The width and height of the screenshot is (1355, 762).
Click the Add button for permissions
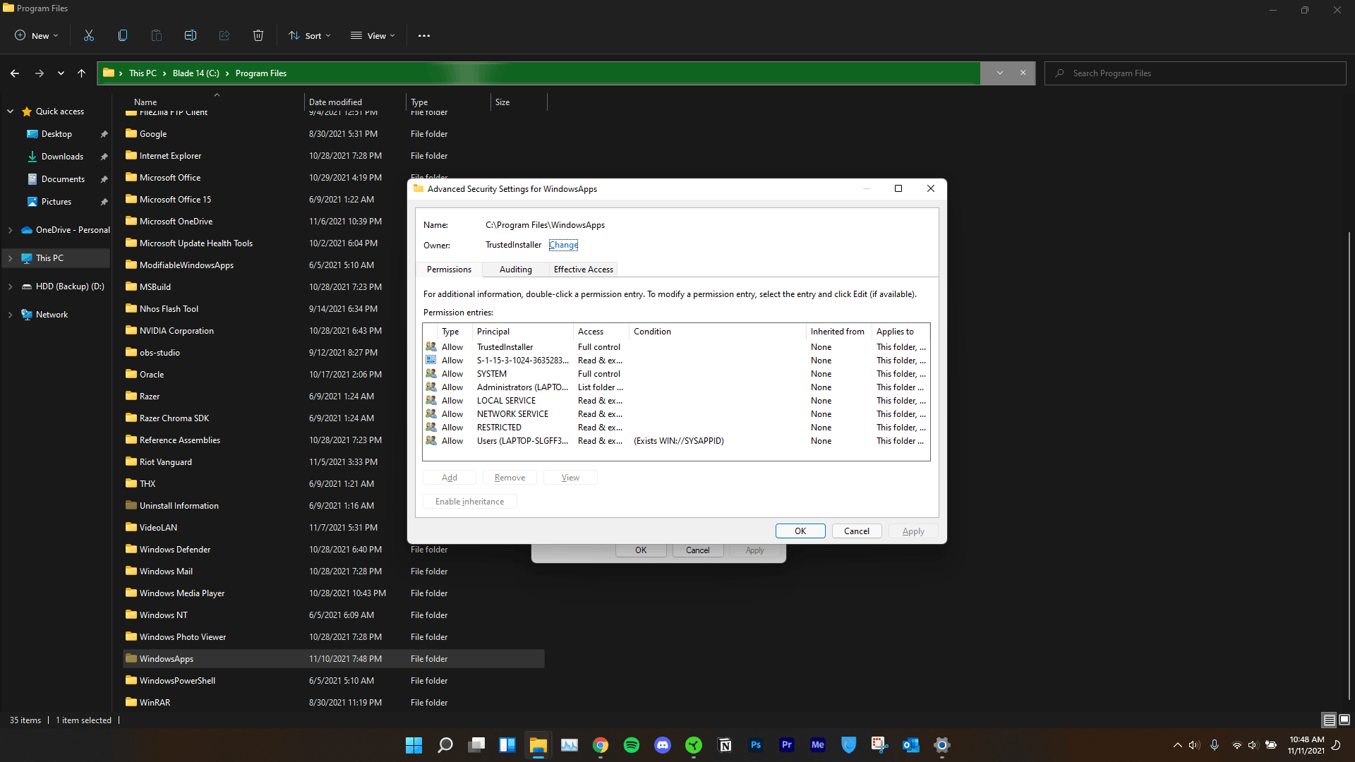tap(450, 476)
